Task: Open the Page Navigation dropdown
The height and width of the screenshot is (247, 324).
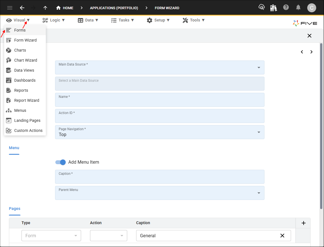Action: coord(160,132)
